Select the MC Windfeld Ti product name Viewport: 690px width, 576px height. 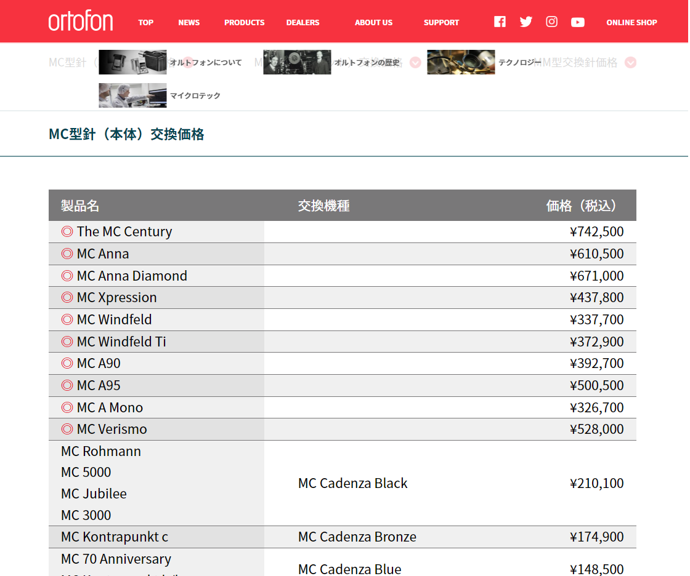[121, 342]
